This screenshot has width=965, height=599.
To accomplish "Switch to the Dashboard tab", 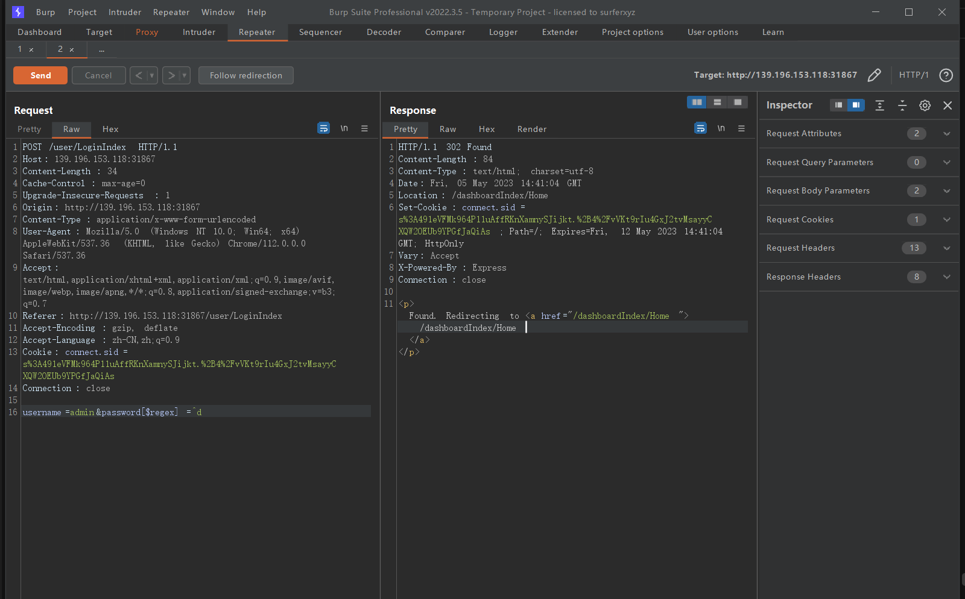I will tap(39, 32).
